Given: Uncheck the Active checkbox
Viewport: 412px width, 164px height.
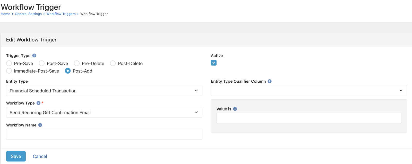Looking at the screenshot, I should (x=214, y=63).
